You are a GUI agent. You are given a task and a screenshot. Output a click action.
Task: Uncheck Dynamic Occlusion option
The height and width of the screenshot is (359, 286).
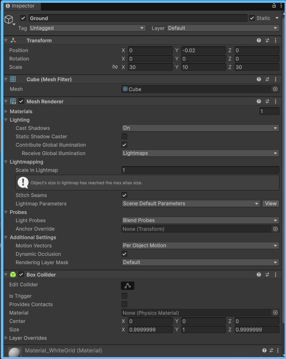tap(125, 254)
